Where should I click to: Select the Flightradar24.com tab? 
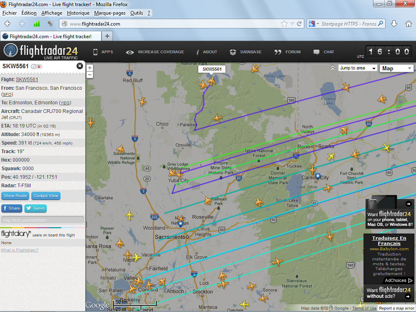pos(50,36)
